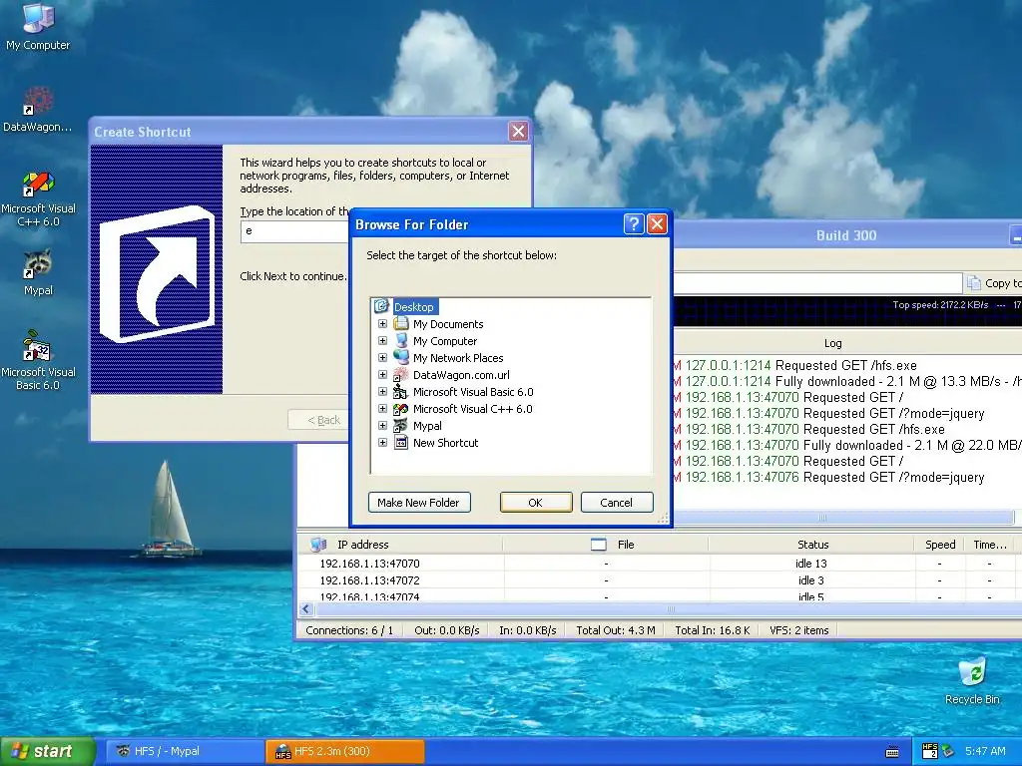Click the tray icon next to the clock
The width and height of the screenshot is (1022, 766).
948,751
